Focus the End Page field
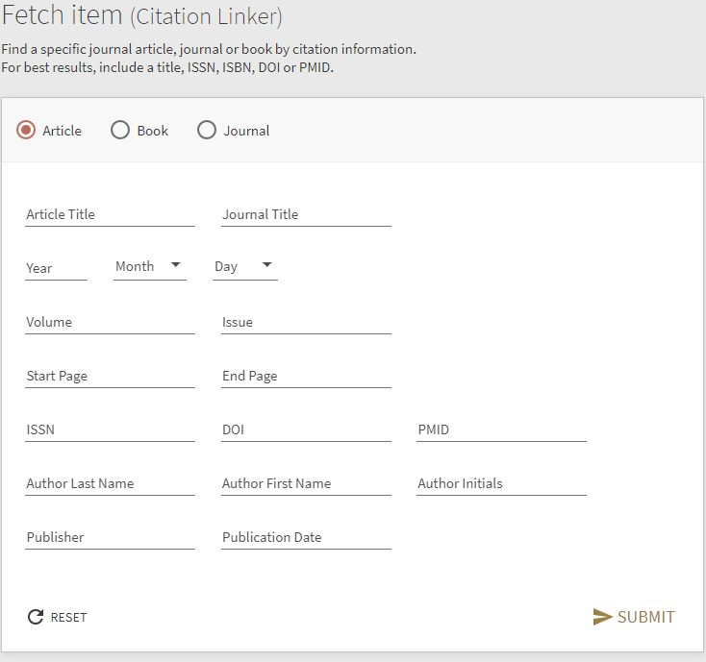The width and height of the screenshot is (706, 662). click(x=306, y=376)
